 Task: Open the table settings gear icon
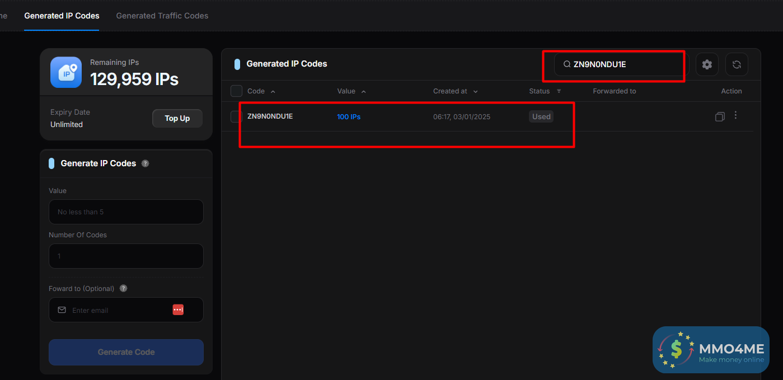click(x=707, y=64)
